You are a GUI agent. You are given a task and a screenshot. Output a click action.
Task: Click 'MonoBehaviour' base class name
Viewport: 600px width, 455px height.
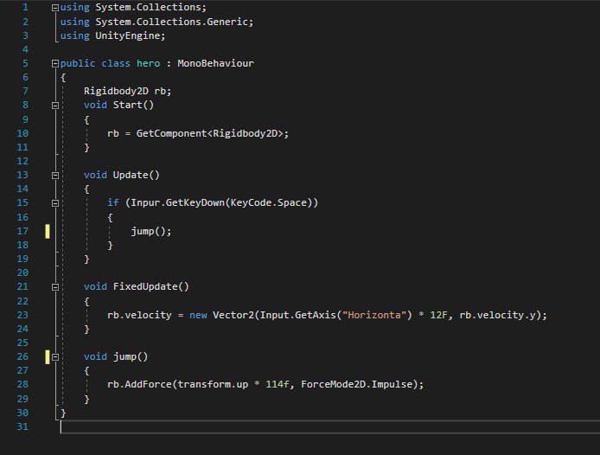[x=215, y=63]
